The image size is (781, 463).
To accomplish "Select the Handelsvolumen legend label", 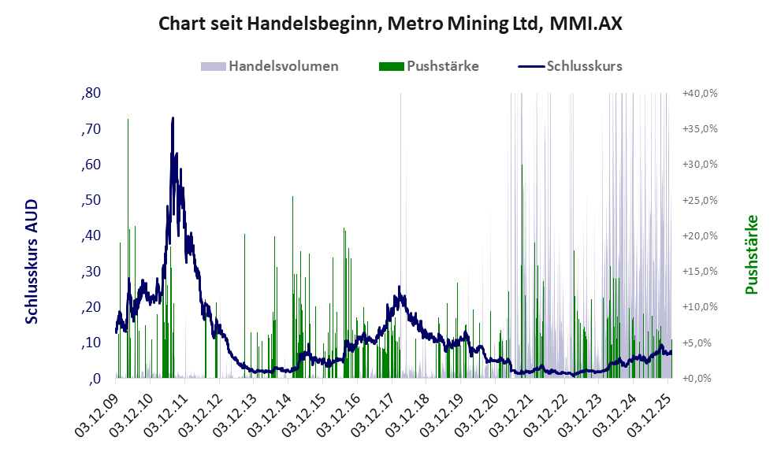I will click(284, 66).
